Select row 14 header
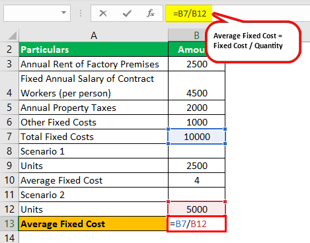The width and height of the screenshot is (310, 243). tap(9, 238)
